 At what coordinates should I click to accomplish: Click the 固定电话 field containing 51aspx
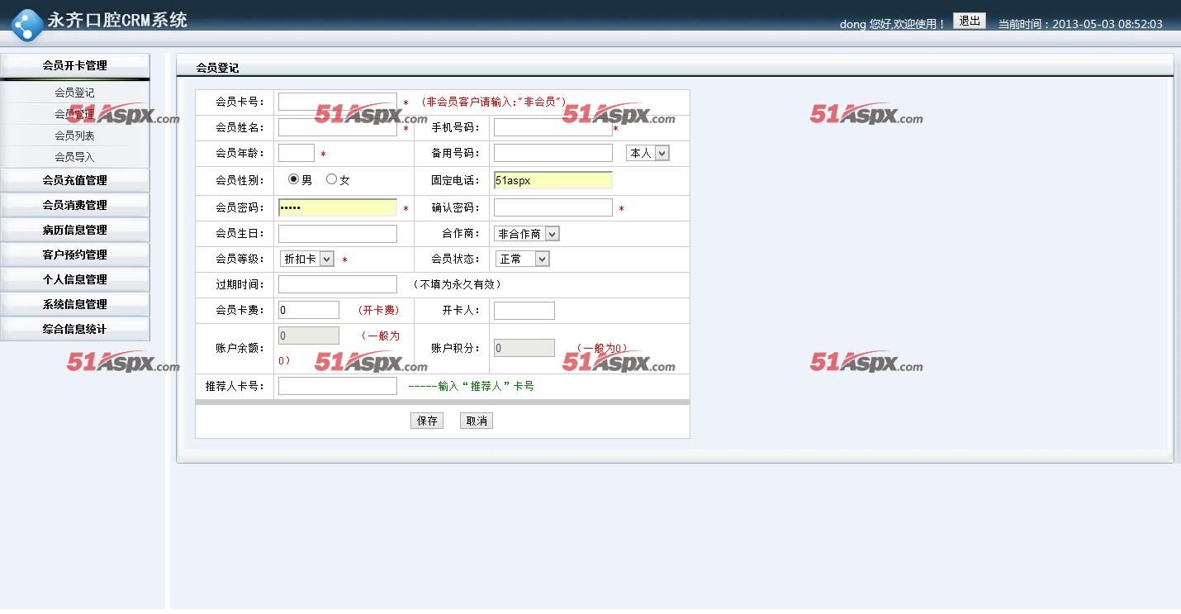[x=553, y=180]
